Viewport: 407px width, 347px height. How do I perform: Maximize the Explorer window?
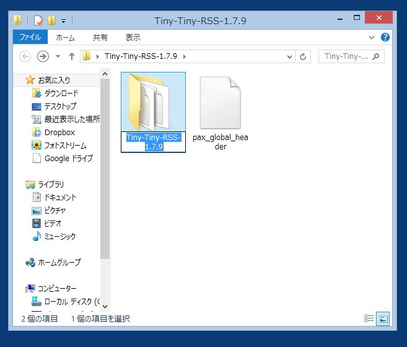tap(357, 18)
